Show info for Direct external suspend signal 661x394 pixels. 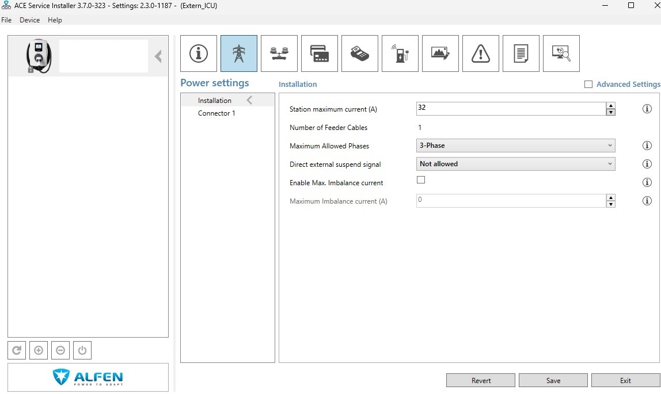tap(647, 164)
